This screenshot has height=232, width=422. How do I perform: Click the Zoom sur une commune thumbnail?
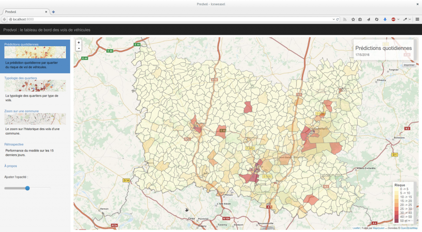tap(35, 119)
